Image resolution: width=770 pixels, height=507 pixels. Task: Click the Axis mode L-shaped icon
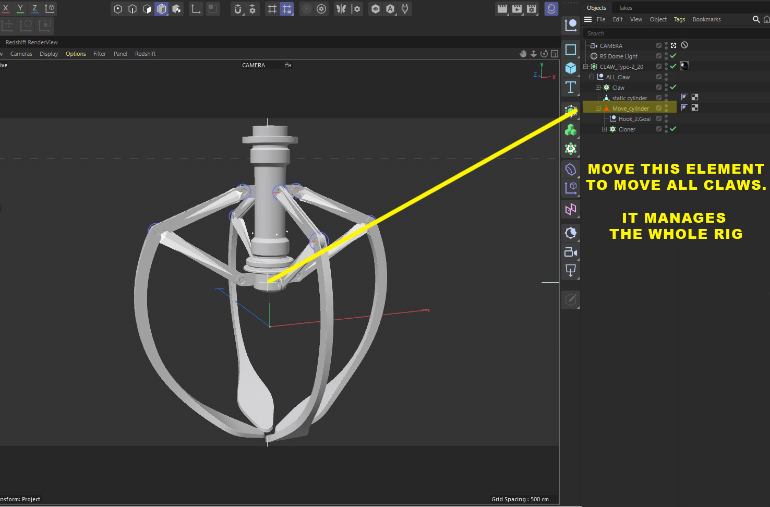tap(196, 9)
